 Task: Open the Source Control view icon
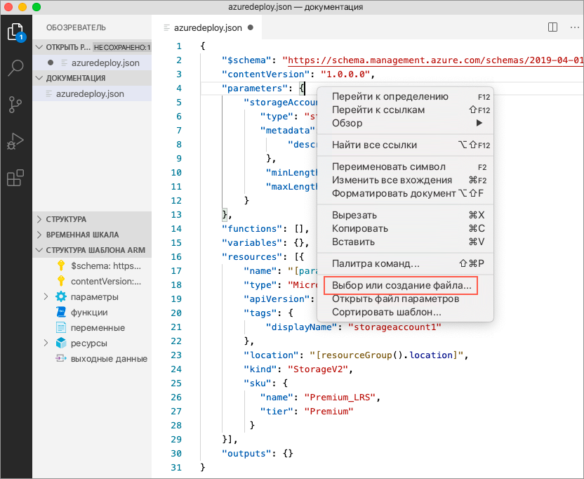(x=15, y=105)
